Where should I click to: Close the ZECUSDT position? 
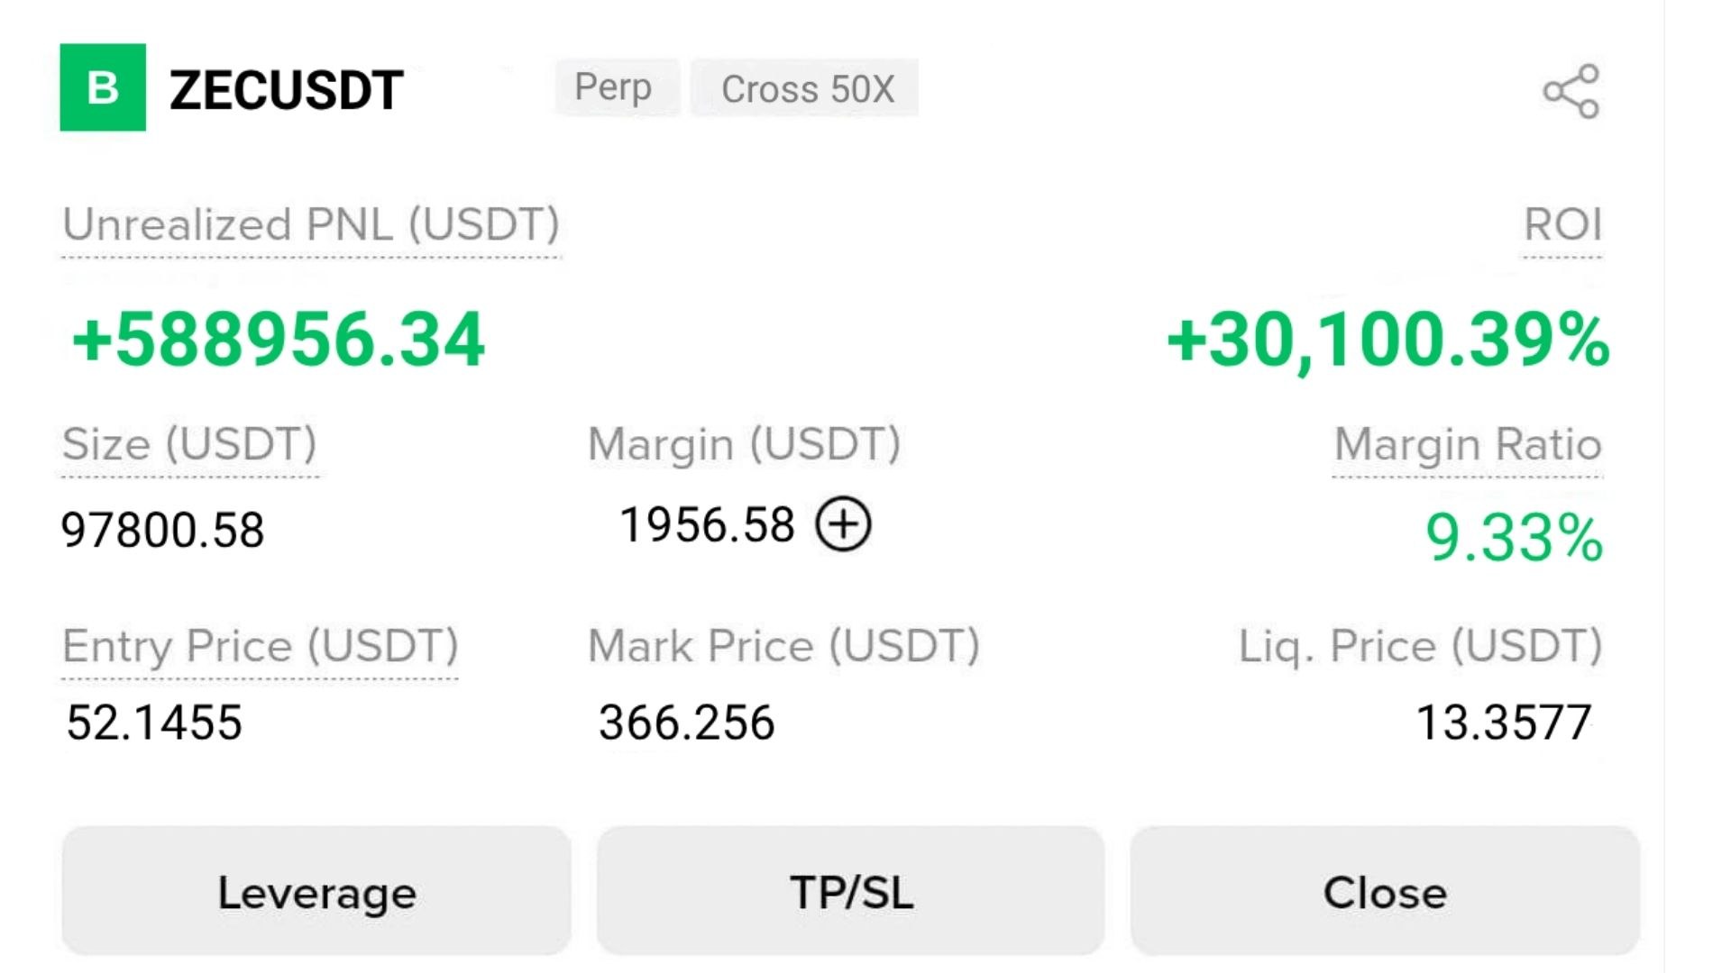tap(1385, 891)
